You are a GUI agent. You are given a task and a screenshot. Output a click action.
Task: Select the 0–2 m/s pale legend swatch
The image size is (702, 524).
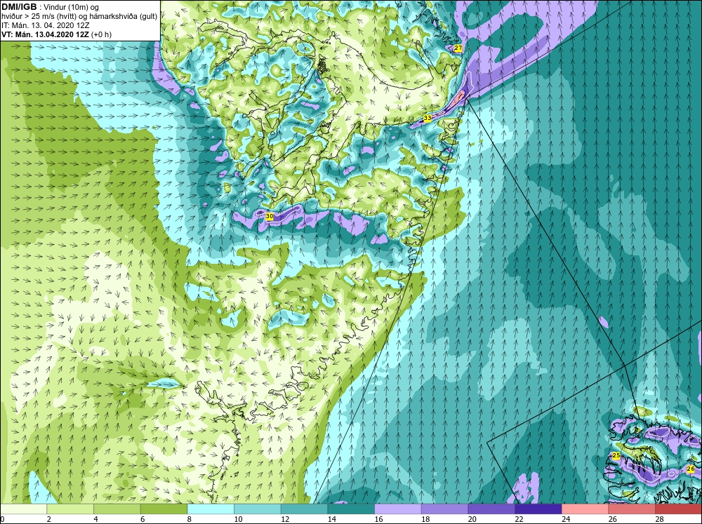point(23,509)
